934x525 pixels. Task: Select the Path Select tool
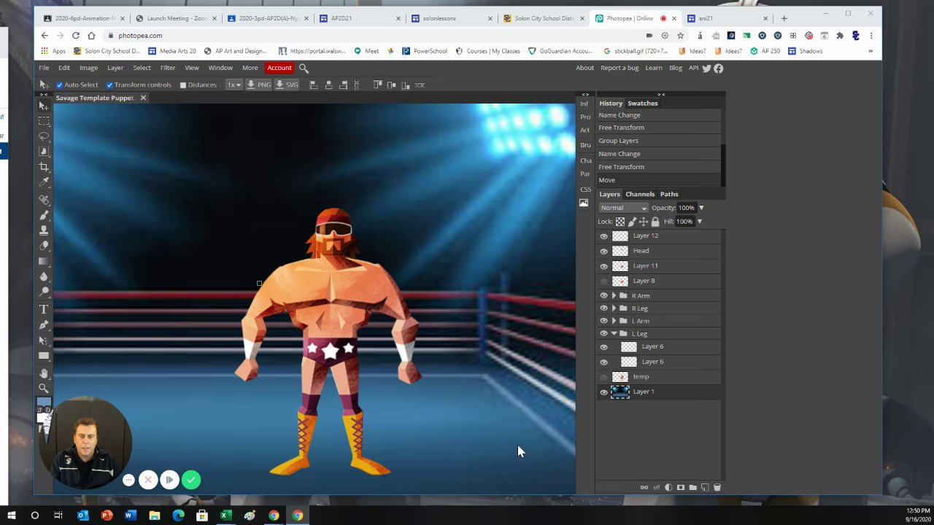(x=44, y=341)
